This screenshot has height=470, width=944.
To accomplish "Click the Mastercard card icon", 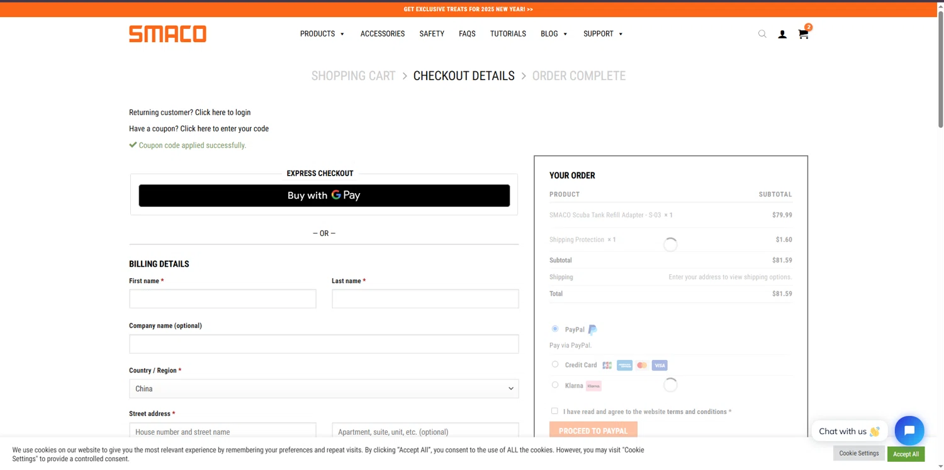I will (642, 366).
